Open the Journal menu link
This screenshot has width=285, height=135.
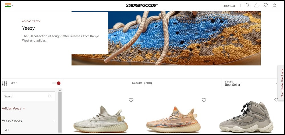pyautogui.click(x=229, y=6)
